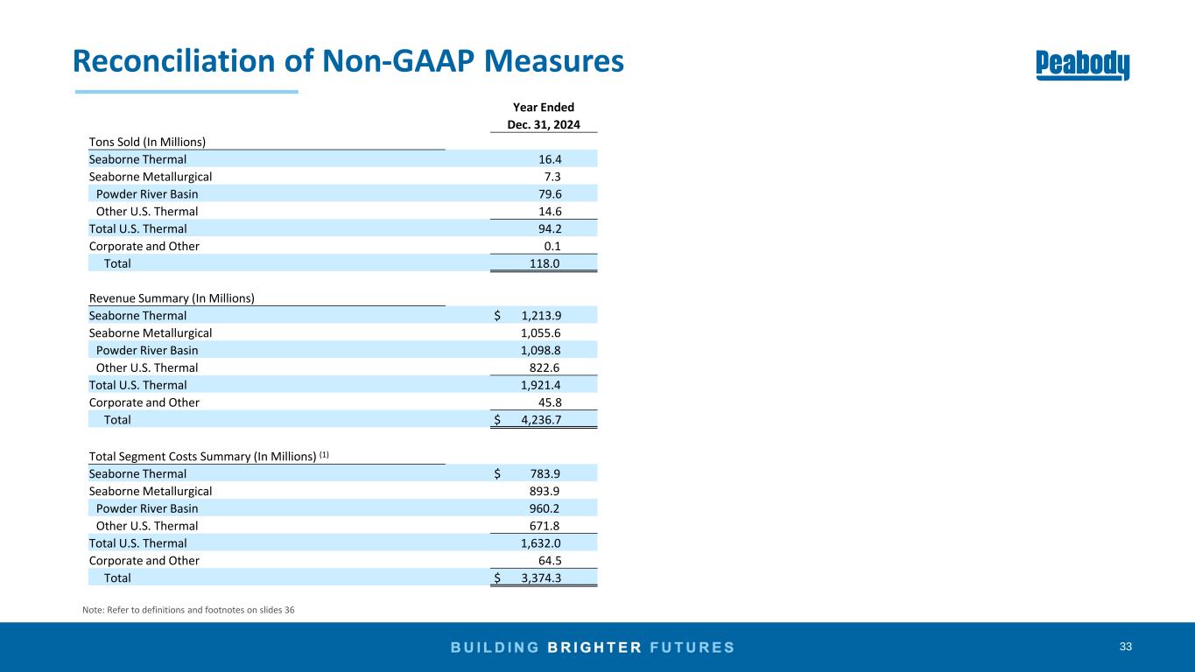The image size is (1195, 672).
Task: Select the title 'Reconciliation of Non-GAAP Measures'
Action: point(348,59)
